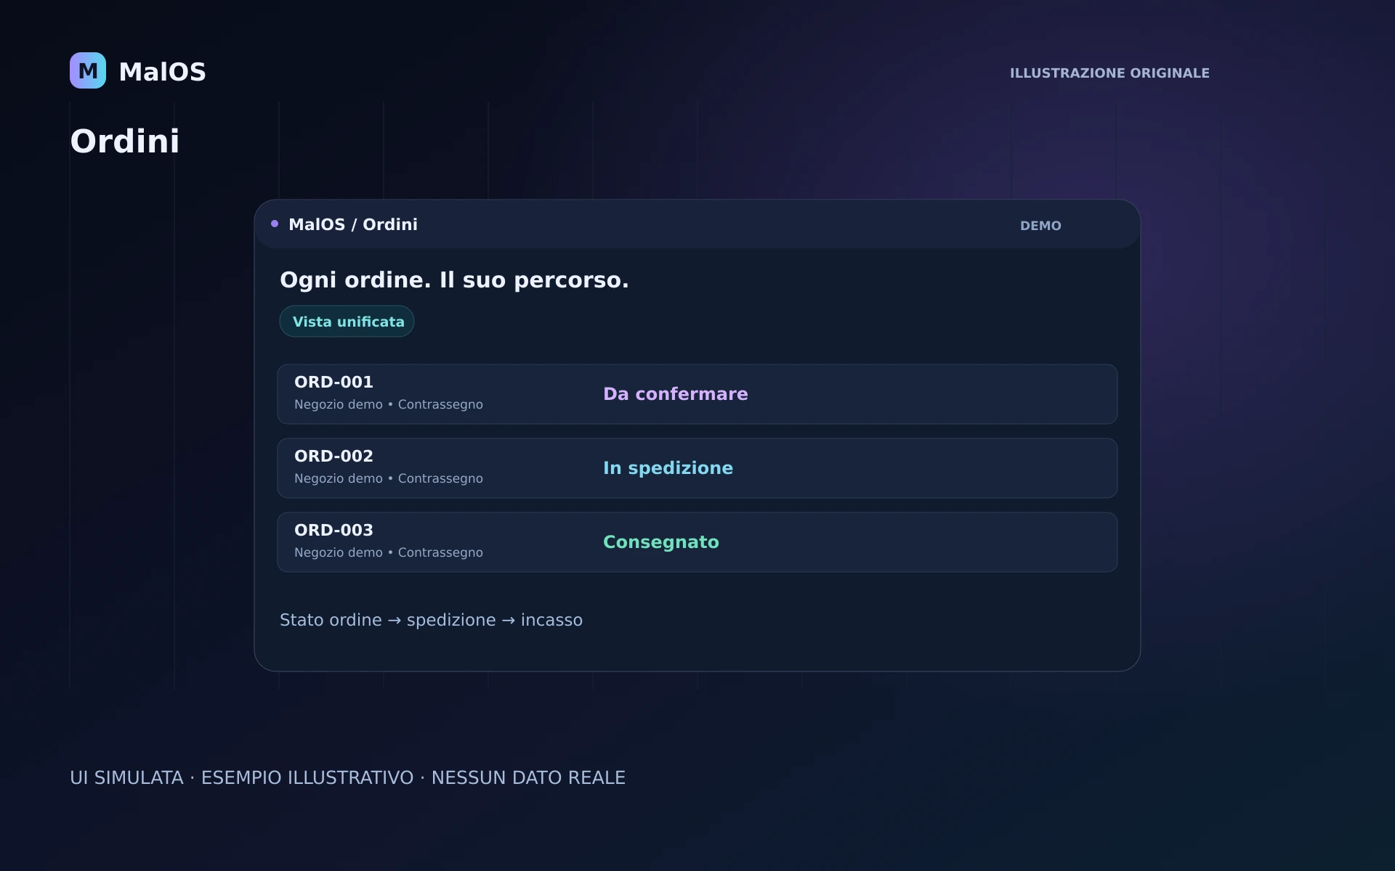Image resolution: width=1395 pixels, height=871 pixels.
Task: Click the DEMO label
Action: pyautogui.click(x=1040, y=226)
